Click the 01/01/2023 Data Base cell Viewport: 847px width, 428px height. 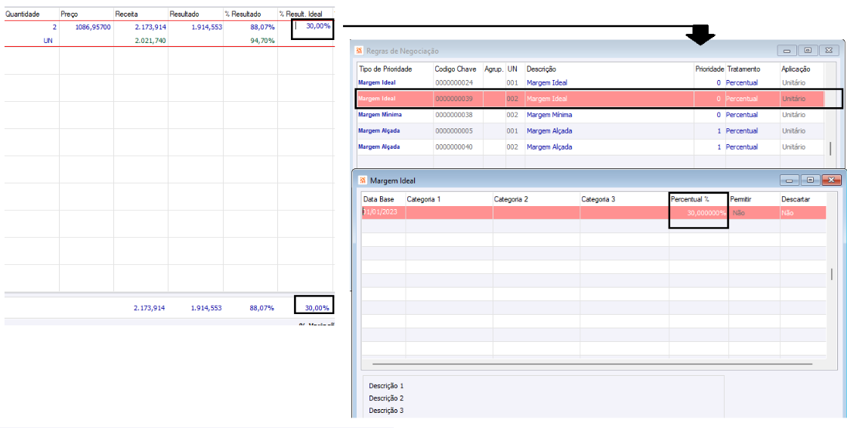tap(384, 212)
